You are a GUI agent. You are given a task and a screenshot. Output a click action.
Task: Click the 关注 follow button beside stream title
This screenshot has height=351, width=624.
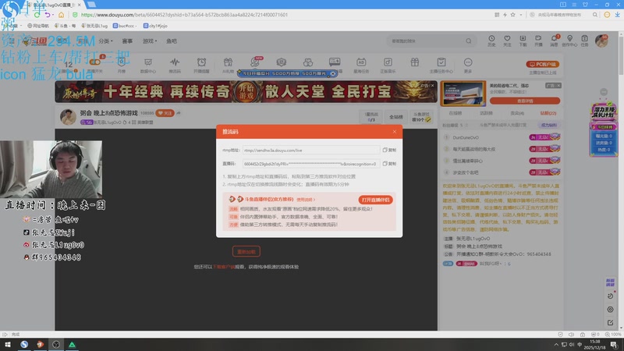point(165,113)
